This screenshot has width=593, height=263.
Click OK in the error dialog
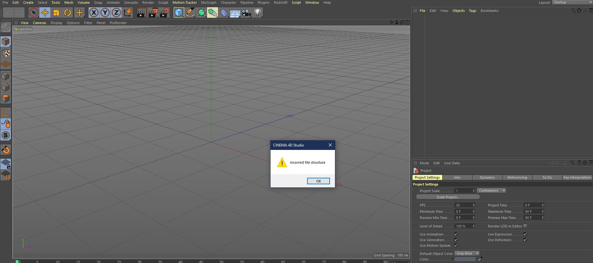(x=318, y=181)
